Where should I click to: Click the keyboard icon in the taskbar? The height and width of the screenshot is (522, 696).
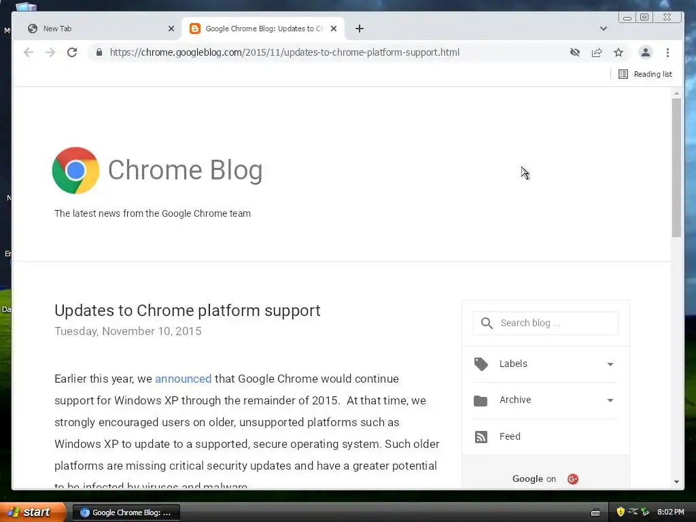click(595, 512)
